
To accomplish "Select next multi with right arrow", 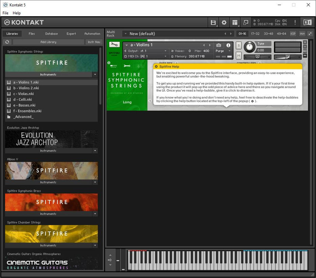I will 231,34.
